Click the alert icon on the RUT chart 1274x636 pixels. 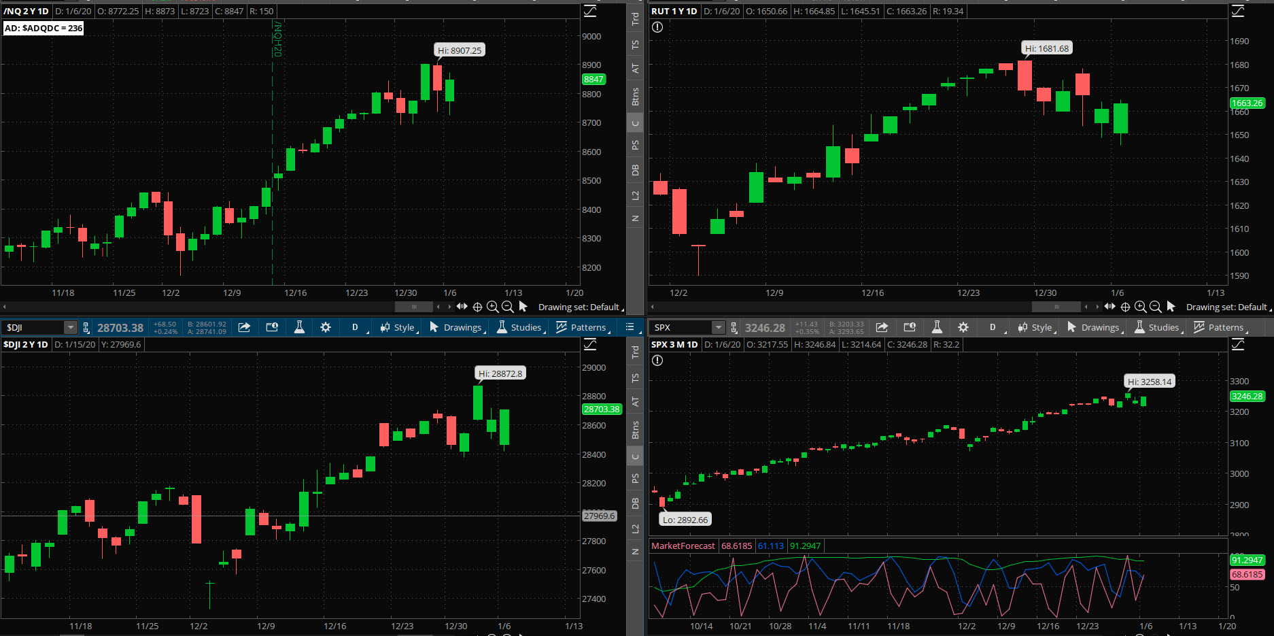click(x=657, y=27)
